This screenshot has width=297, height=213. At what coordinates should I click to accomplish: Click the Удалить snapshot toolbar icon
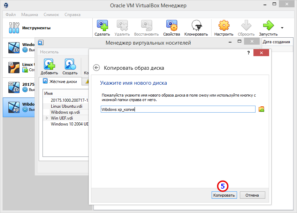122,25
